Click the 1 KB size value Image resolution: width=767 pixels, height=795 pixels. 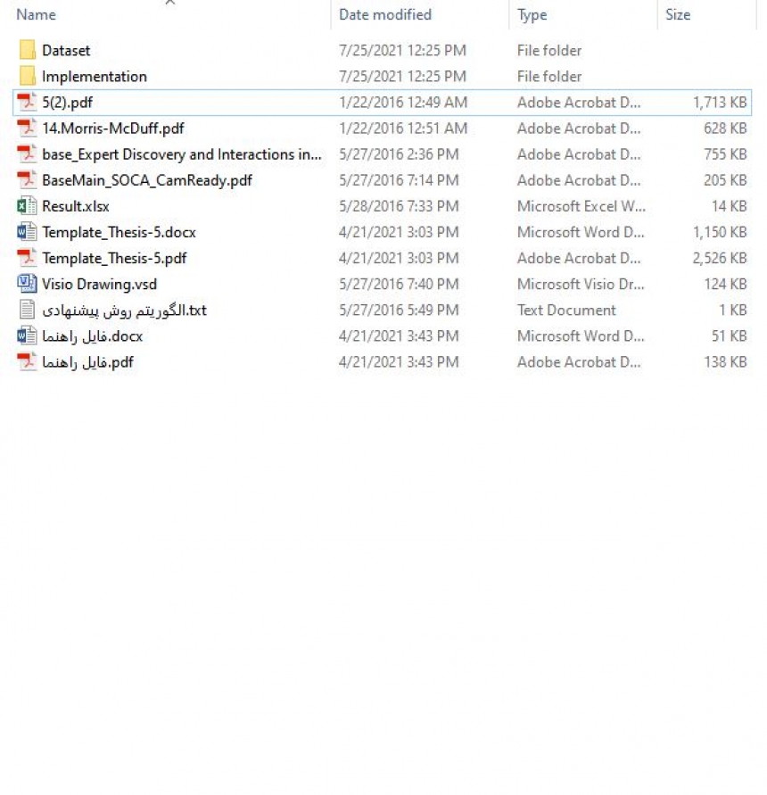tap(733, 310)
